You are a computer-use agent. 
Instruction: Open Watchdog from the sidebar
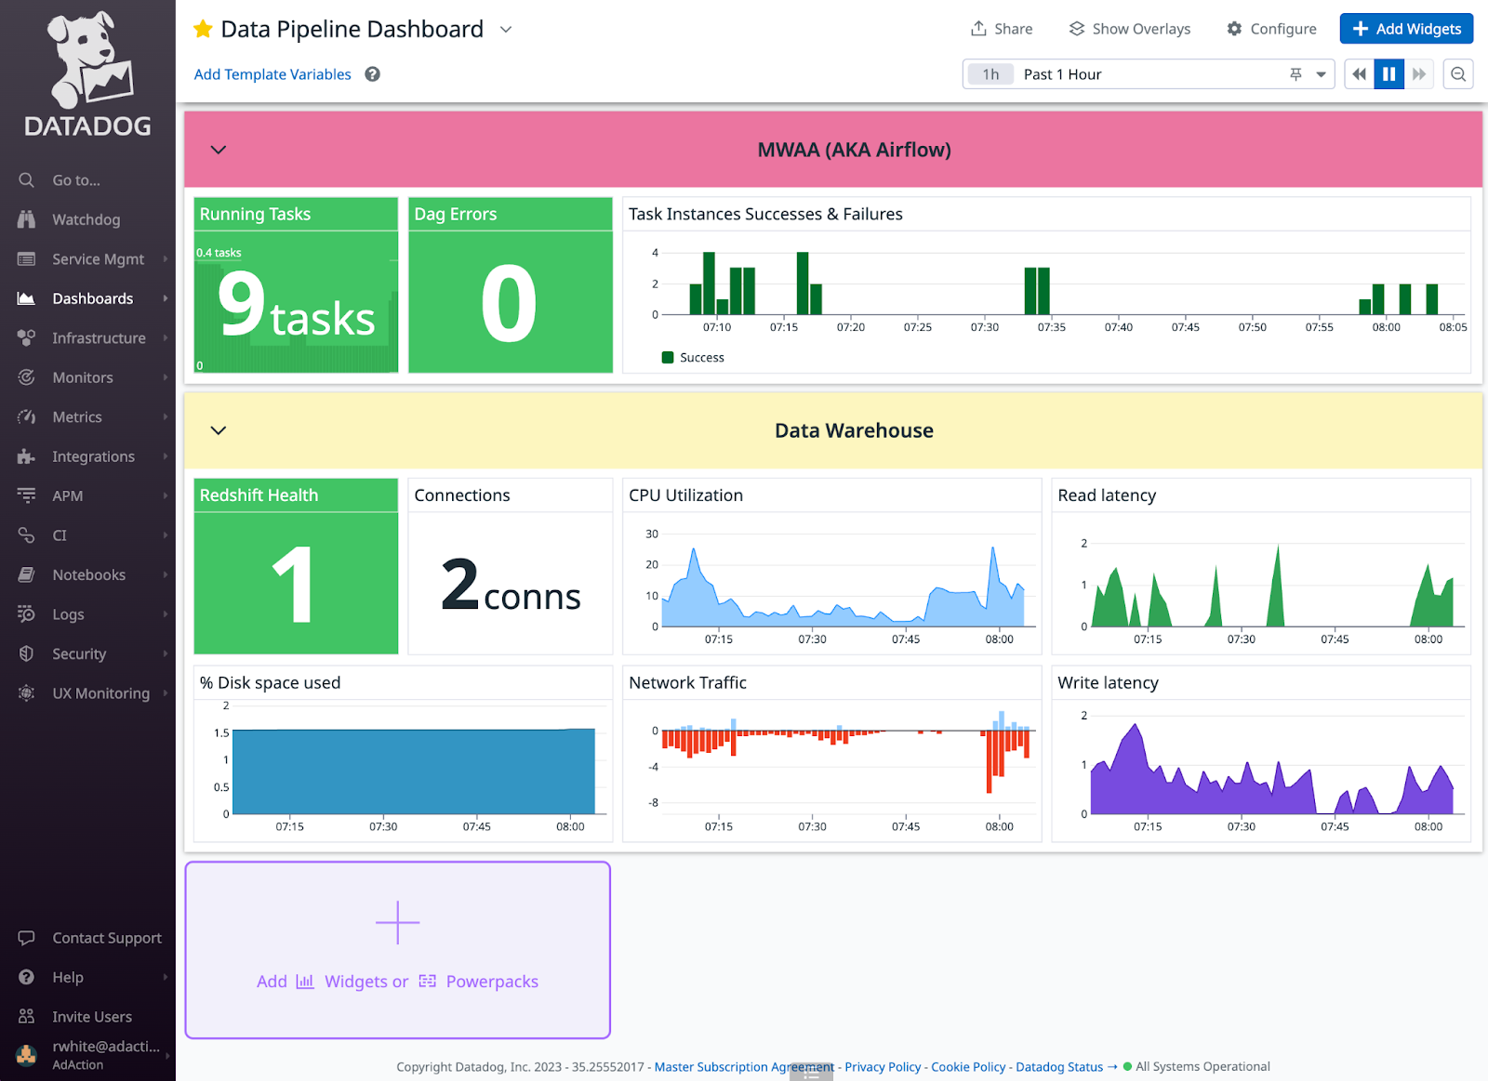(x=86, y=219)
